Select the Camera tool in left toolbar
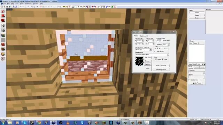The image size is (223, 125). 3,21
